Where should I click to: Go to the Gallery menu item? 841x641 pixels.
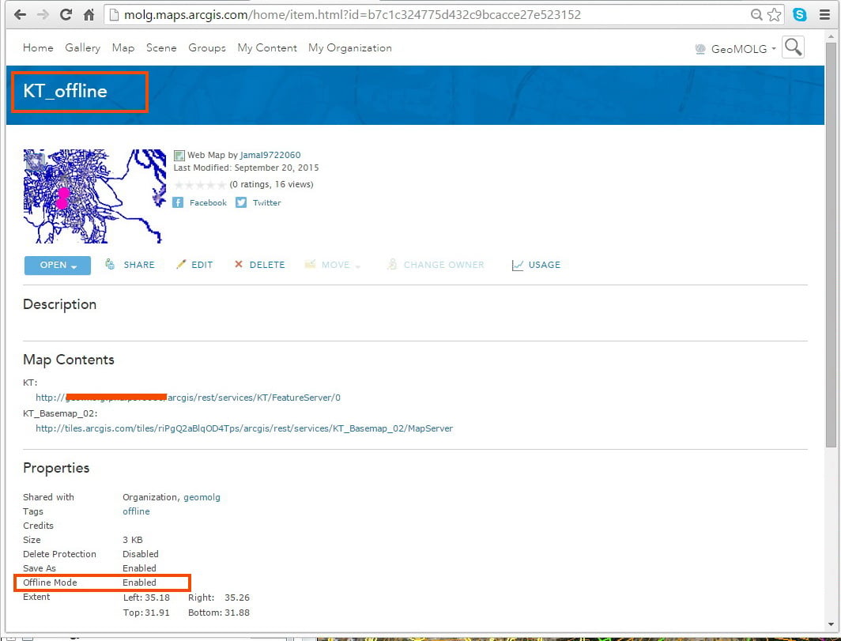coord(82,47)
